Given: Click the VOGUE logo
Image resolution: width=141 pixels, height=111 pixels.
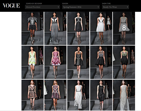Looking at the screenshot, I should click(x=11, y=6).
